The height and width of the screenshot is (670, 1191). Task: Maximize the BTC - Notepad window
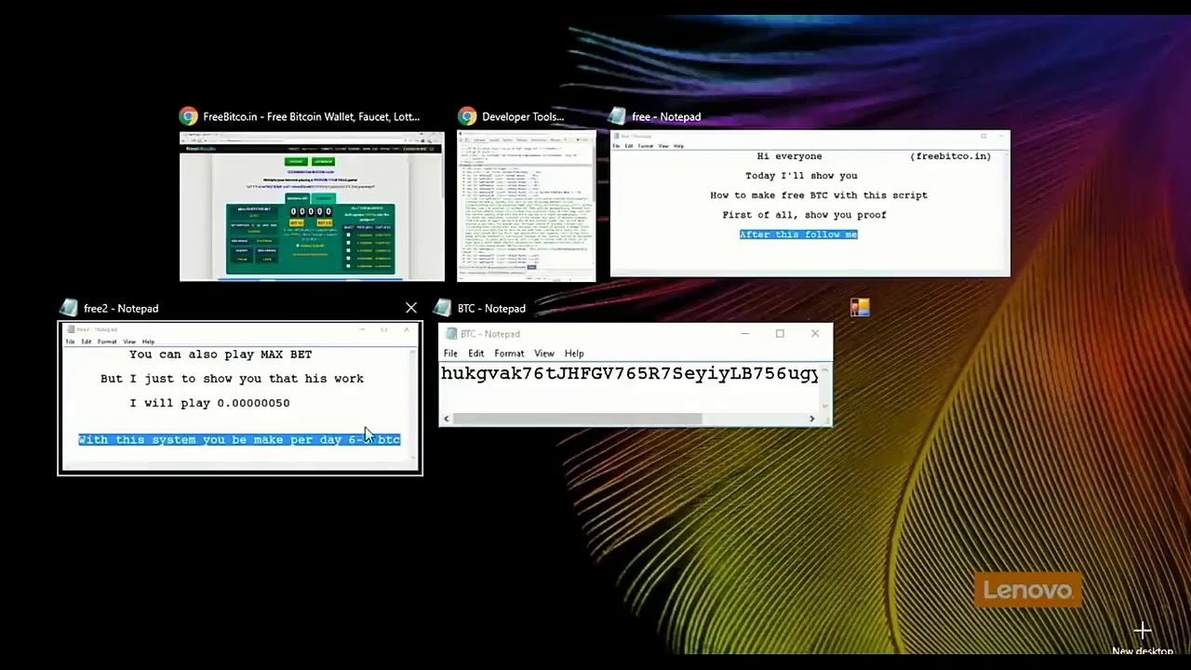tap(780, 333)
